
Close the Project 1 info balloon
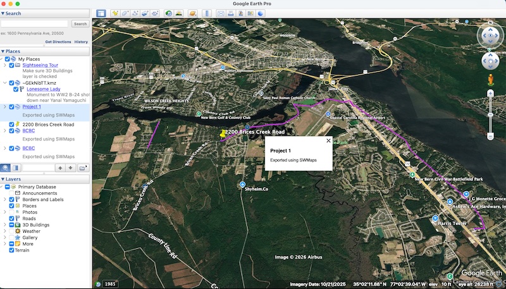(x=328, y=140)
